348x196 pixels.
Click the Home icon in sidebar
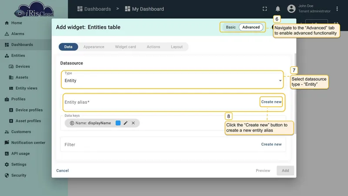[7, 23]
